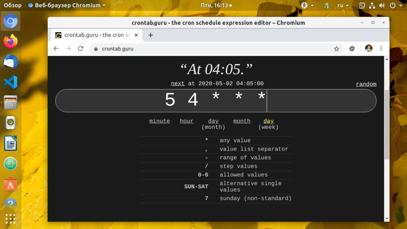Click the random link
This screenshot has width=407, height=229.
click(366, 84)
